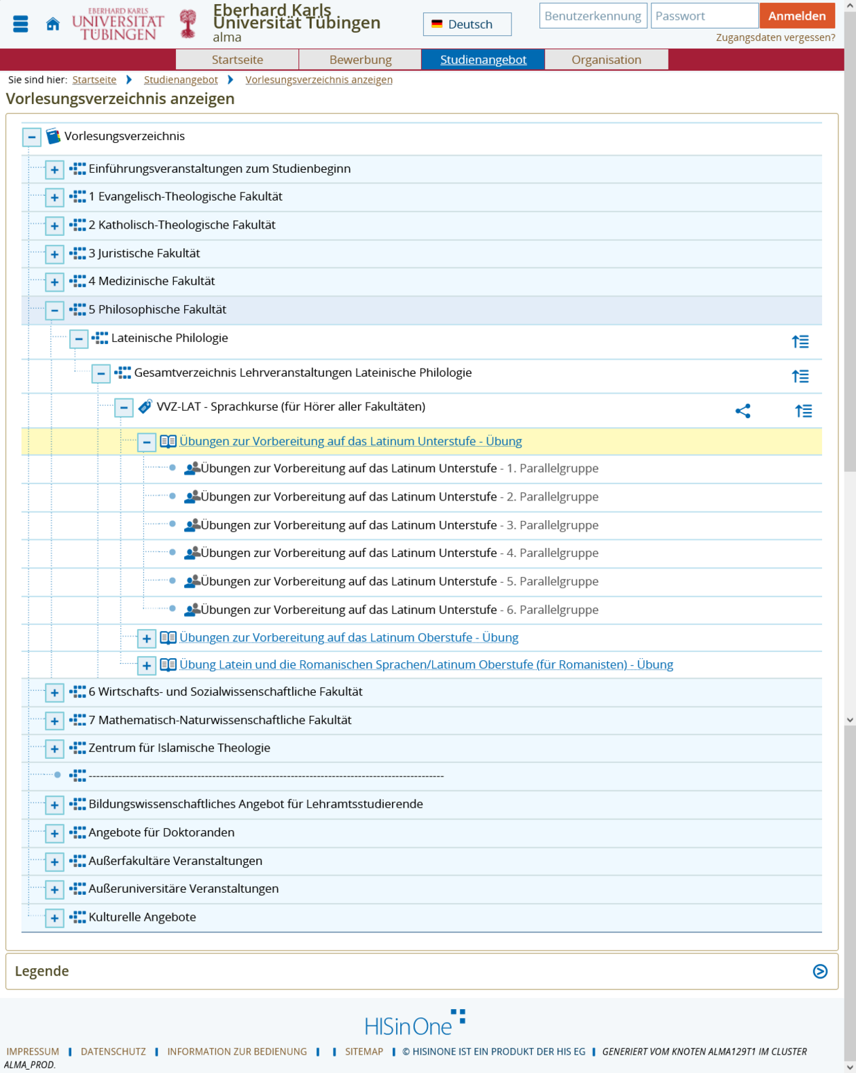The height and width of the screenshot is (1073, 856).
Task: Click the HISinOne footer logo
Action: point(415,1023)
